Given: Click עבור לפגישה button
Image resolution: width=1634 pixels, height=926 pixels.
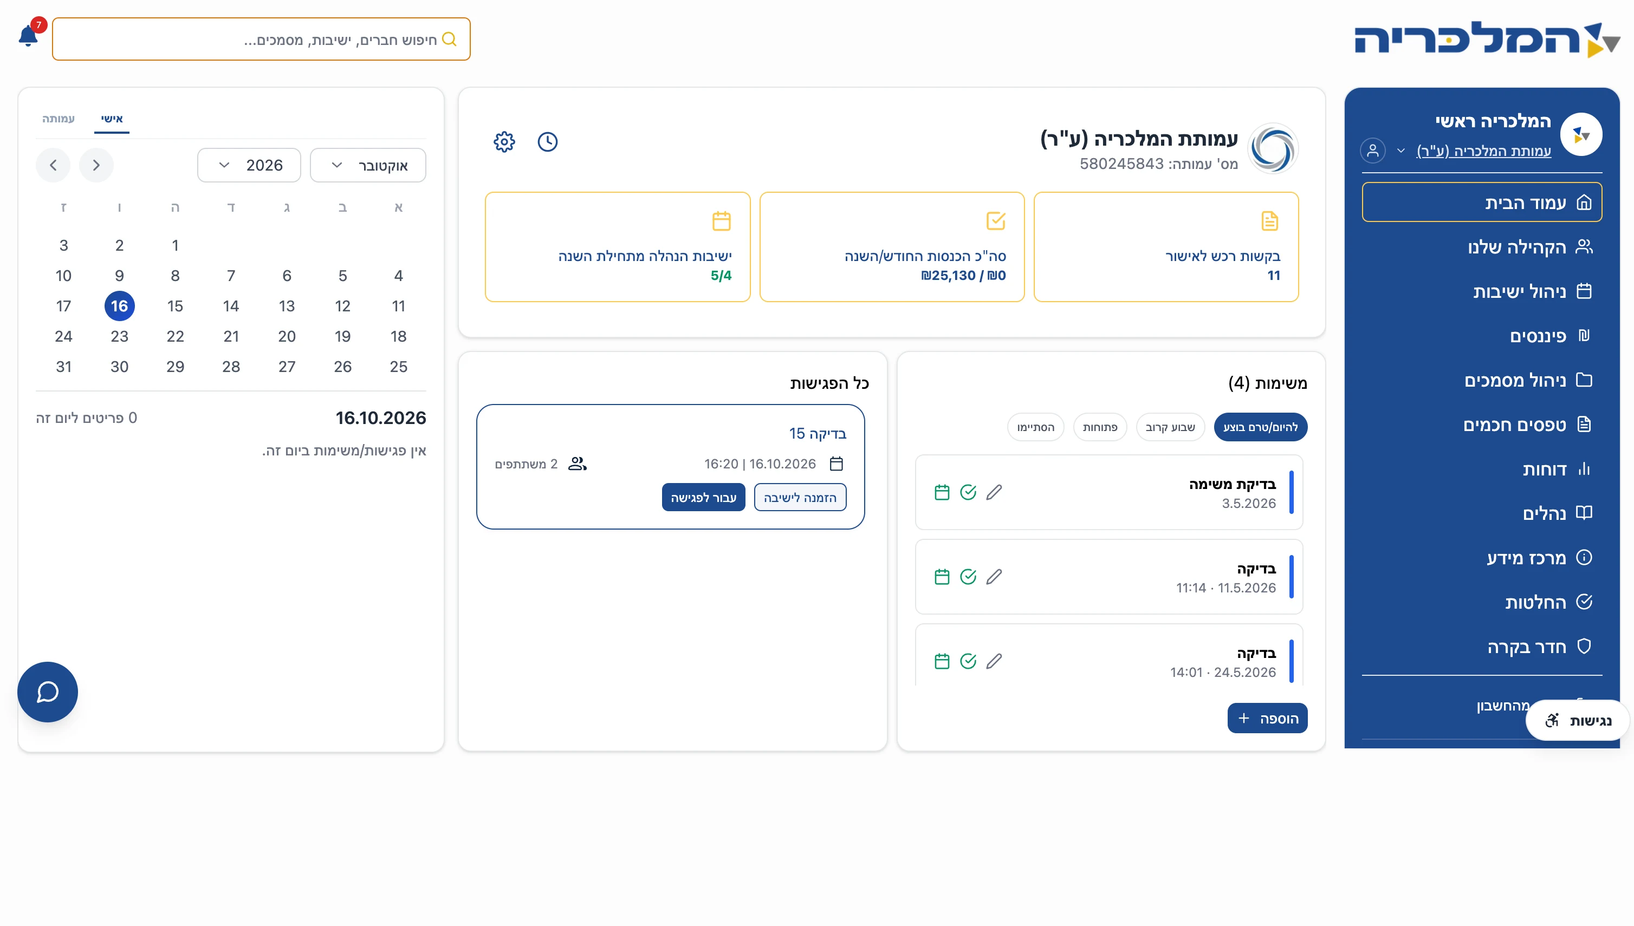Looking at the screenshot, I should (703, 497).
